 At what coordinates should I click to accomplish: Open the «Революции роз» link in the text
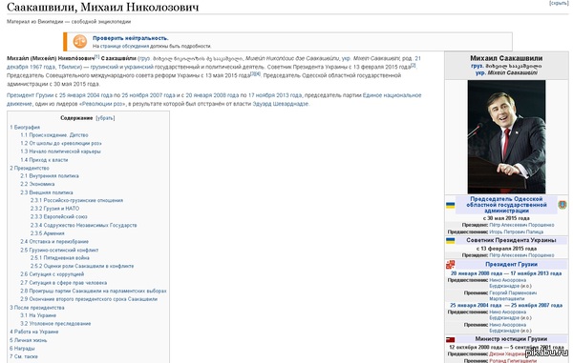point(102,104)
